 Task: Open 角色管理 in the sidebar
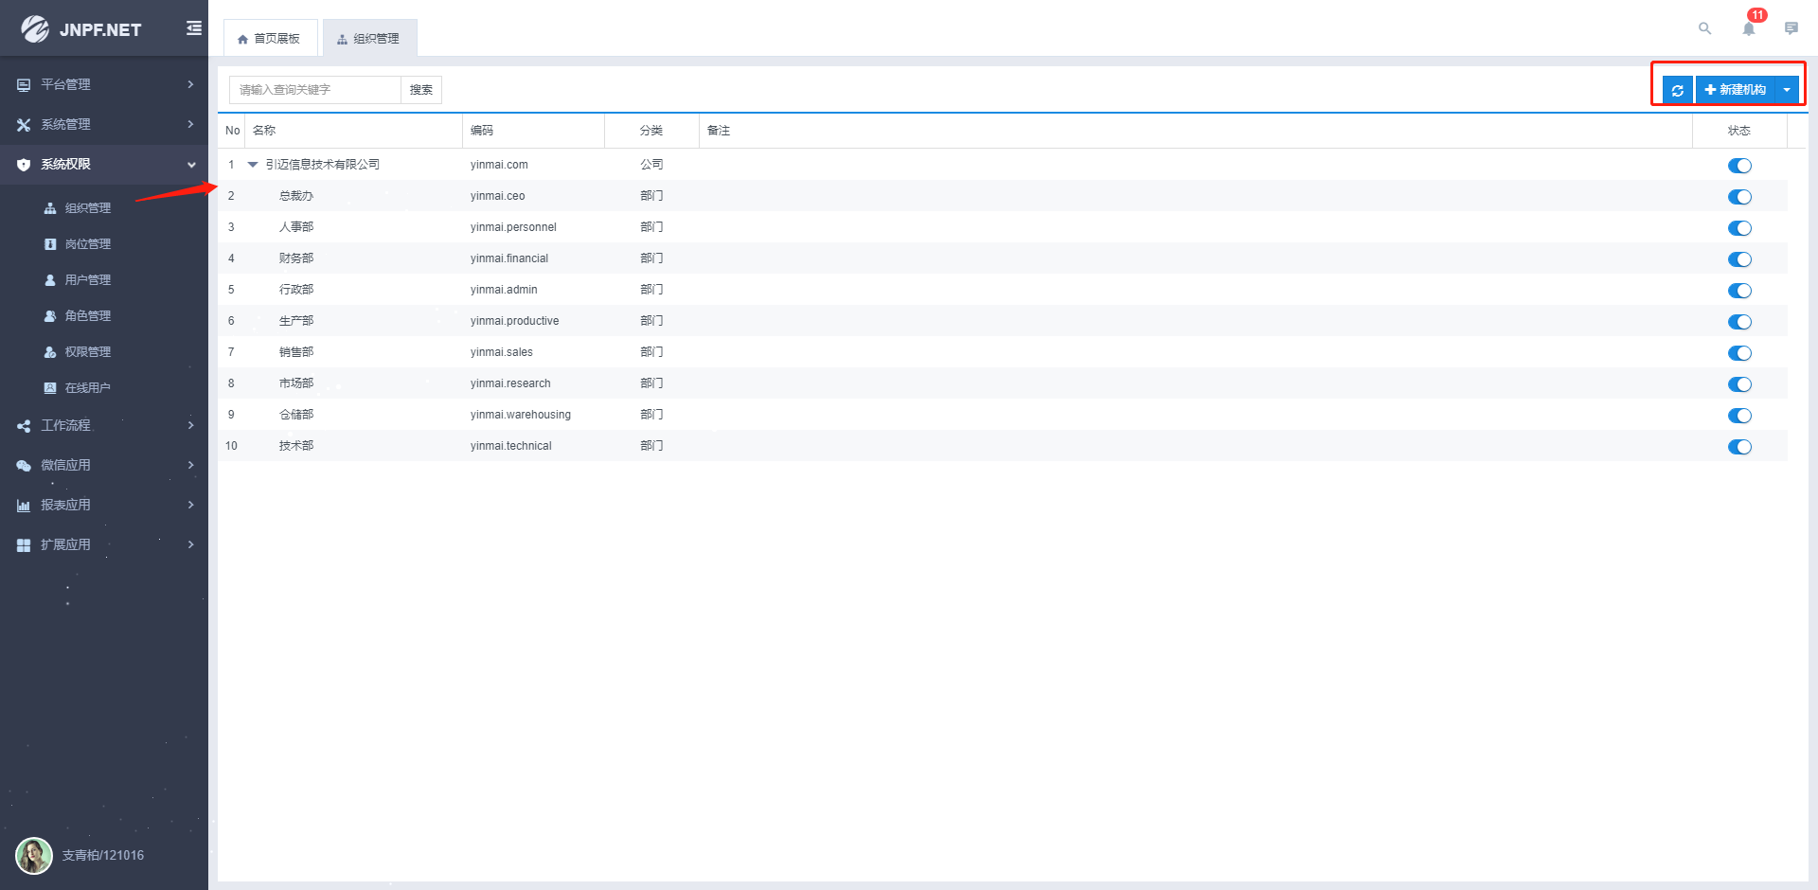tap(88, 316)
